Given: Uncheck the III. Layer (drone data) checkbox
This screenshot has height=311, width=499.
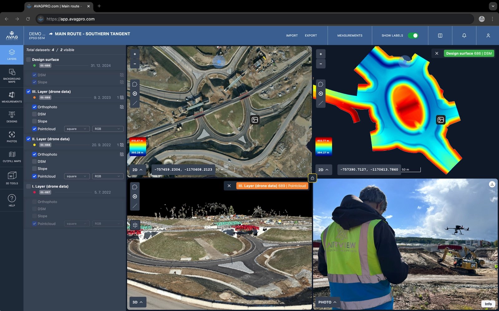Looking at the screenshot, I should (28, 91).
